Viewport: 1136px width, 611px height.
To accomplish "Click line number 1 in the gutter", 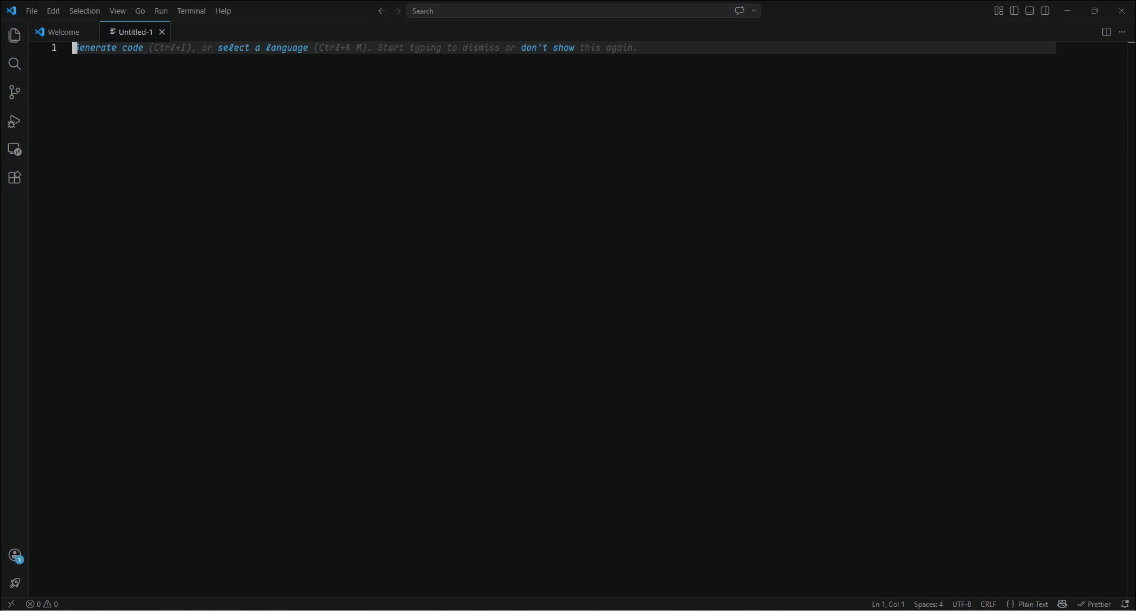I will tap(54, 48).
